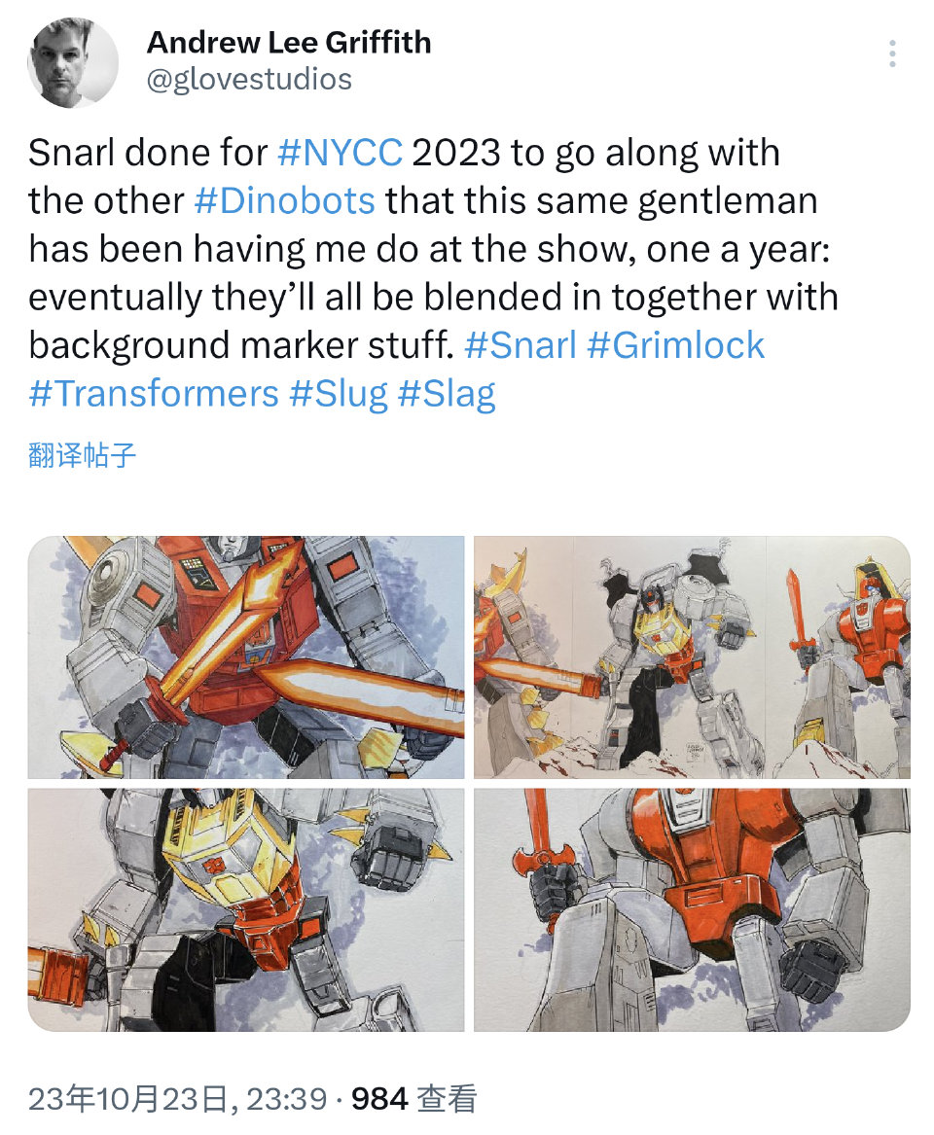Open Andrew Lee Griffith's profile avatar

click(73, 63)
